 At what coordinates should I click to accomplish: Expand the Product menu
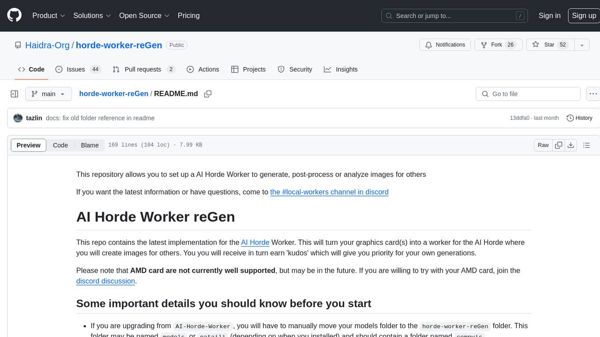(49, 15)
